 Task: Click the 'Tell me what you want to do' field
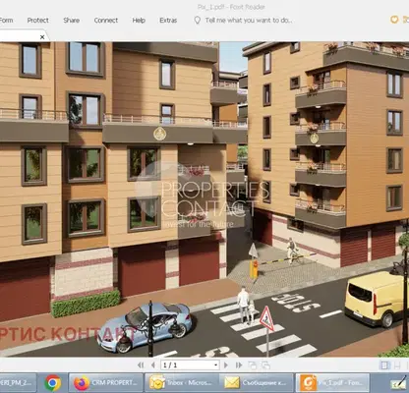coord(249,21)
